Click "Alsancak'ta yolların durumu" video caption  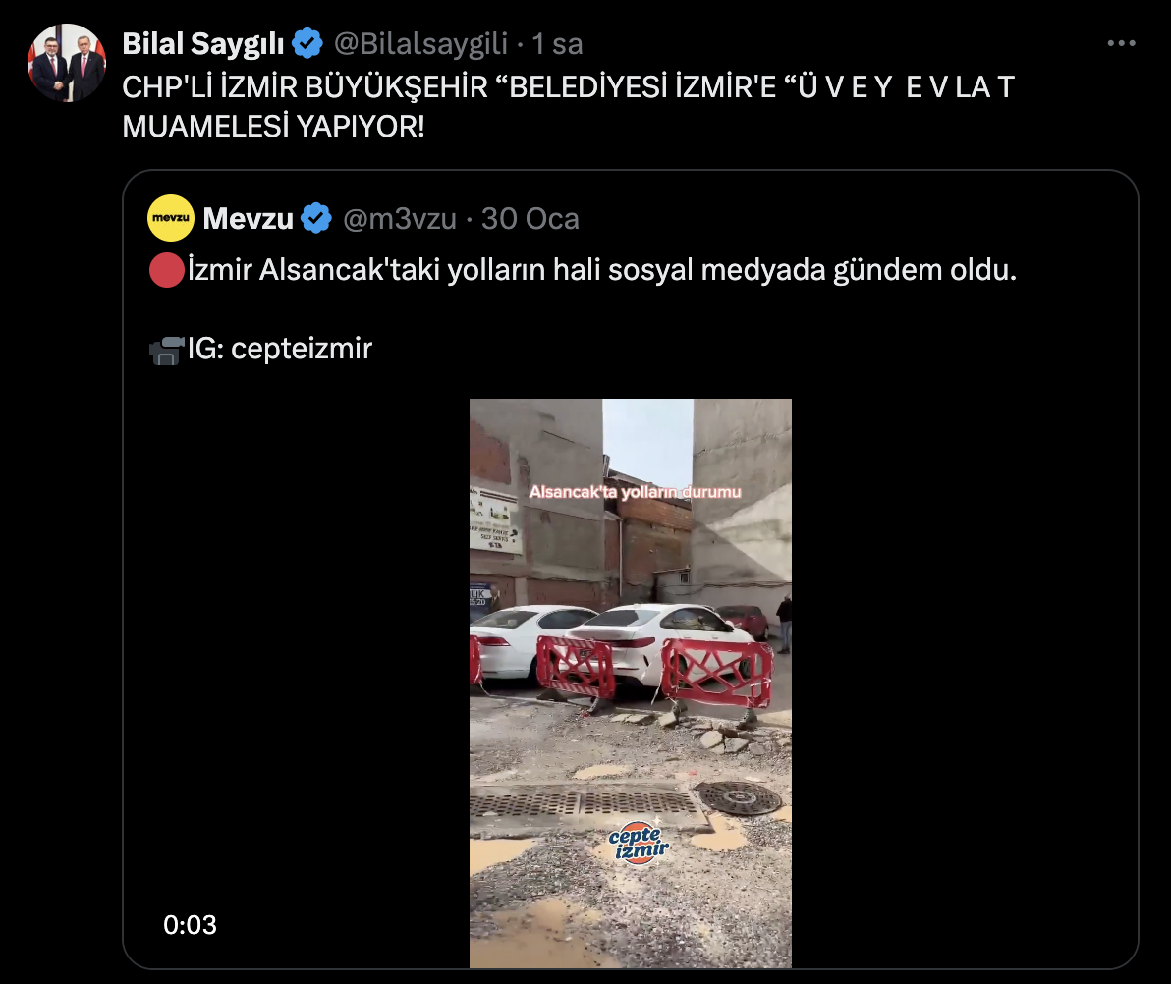[635, 491]
